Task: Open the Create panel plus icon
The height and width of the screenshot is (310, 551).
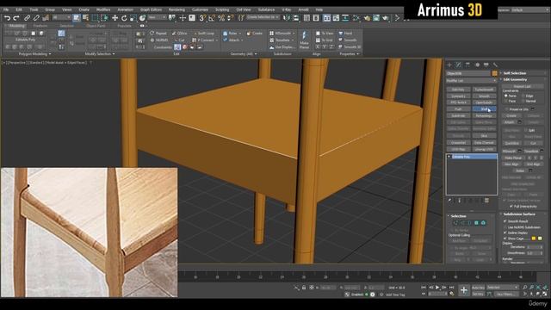Action: pyautogui.click(x=449, y=65)
